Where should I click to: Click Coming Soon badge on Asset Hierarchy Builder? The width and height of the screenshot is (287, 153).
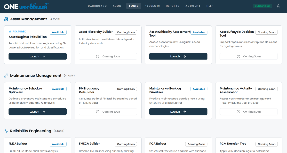(x=126, y=32)
